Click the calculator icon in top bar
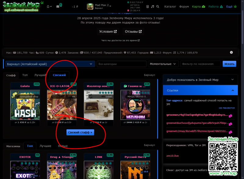244x179 pixels. (148, 6)
